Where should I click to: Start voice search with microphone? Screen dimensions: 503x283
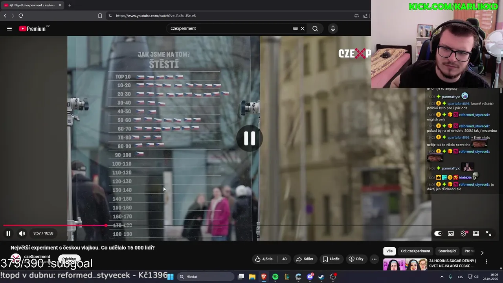(333, 29)
